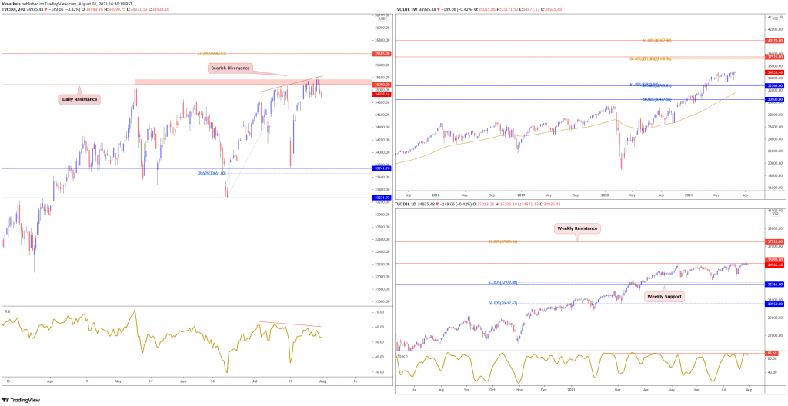The image size is (788, 406).
Task: Click the RSI indicator label
Action: (x=8, y=312)
